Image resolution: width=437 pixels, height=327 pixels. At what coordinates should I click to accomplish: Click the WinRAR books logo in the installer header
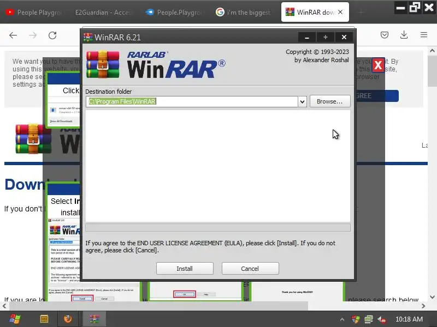103,64
